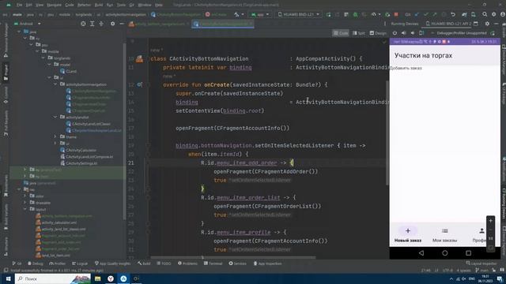Click the volume up icon above the device mirror
The width and height of the screenshot is (506, 284).
point(404,33)
